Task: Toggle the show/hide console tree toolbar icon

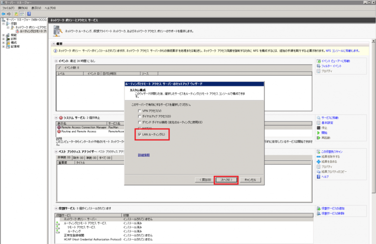Action: tap(22, 14)
